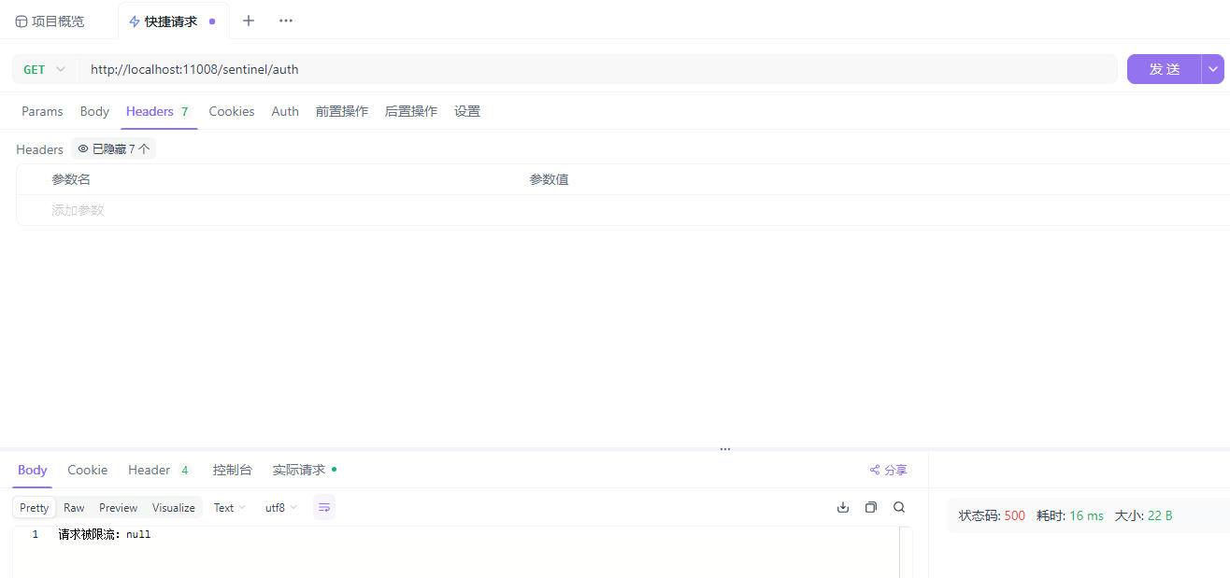
Task: Expand the send button dropdown arrow
Action: 1213,69
